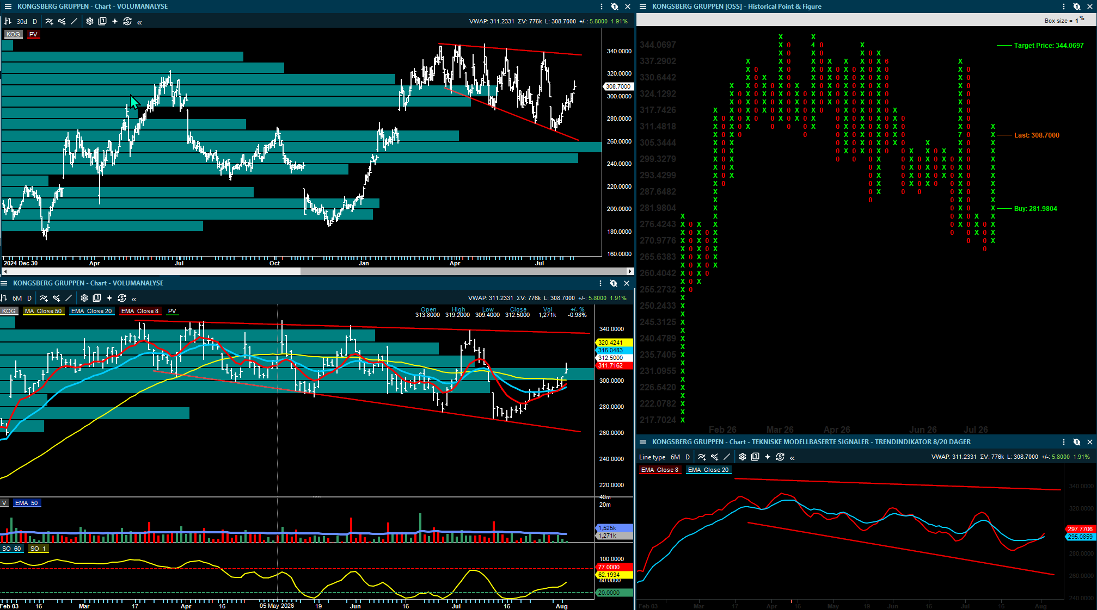Click link icon in TRENDINDIKATOR chart header
Image resolution: width=1097 pixels, height=610 pixels.
coord(1077,442)
